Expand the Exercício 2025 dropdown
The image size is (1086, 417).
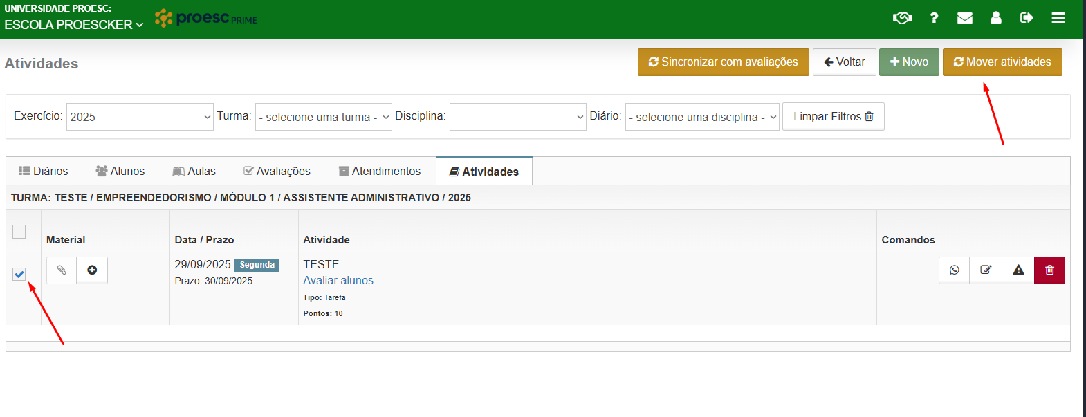140,117
